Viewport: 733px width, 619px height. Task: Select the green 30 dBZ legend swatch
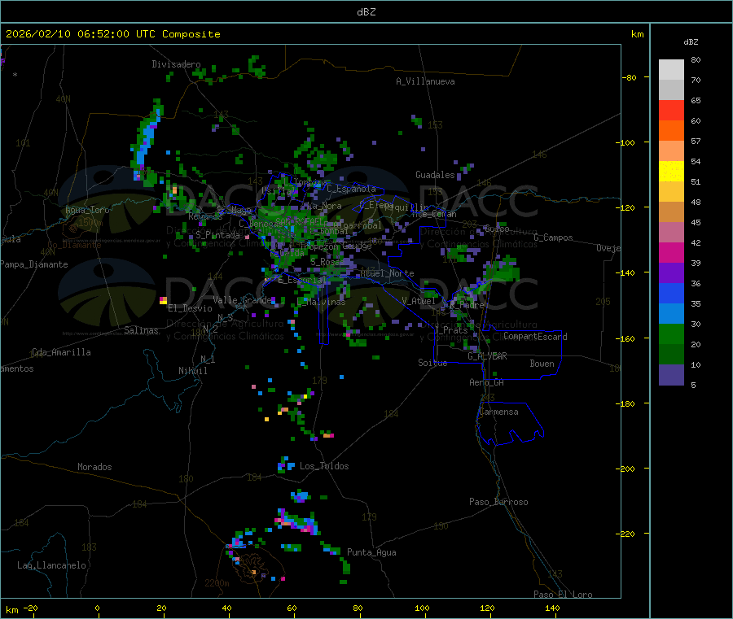[671, 333]
